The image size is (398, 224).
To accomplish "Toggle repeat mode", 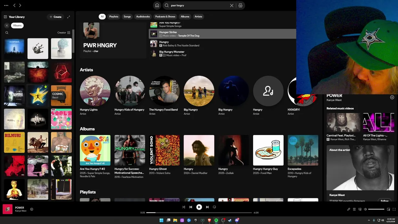I will [214, 207].
